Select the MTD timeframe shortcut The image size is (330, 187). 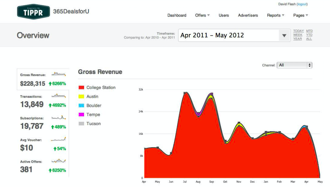coord(309,31)
